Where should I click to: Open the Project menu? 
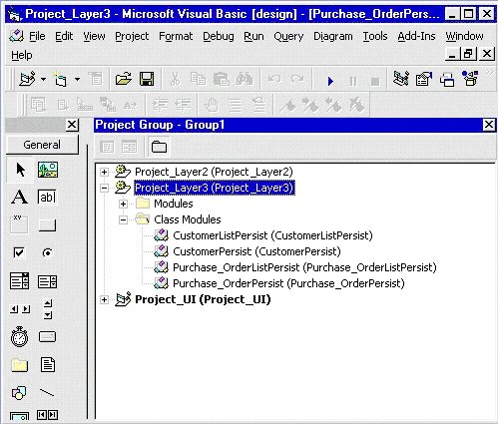(x=132, y=36)
